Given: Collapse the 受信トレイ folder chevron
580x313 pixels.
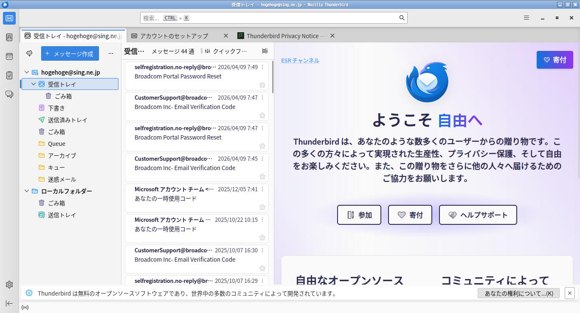Looking at the screenshot, I should [34, 84].
